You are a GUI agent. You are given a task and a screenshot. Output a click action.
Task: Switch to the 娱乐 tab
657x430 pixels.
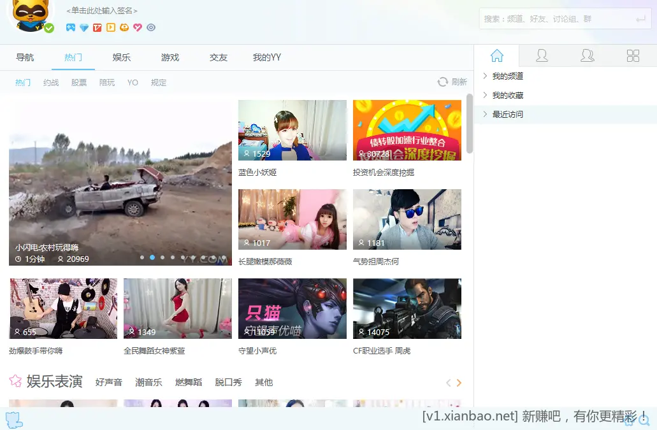tap(121, 57)
